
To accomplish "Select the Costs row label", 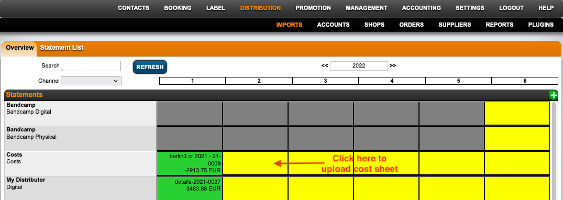I will click(81, 163).
